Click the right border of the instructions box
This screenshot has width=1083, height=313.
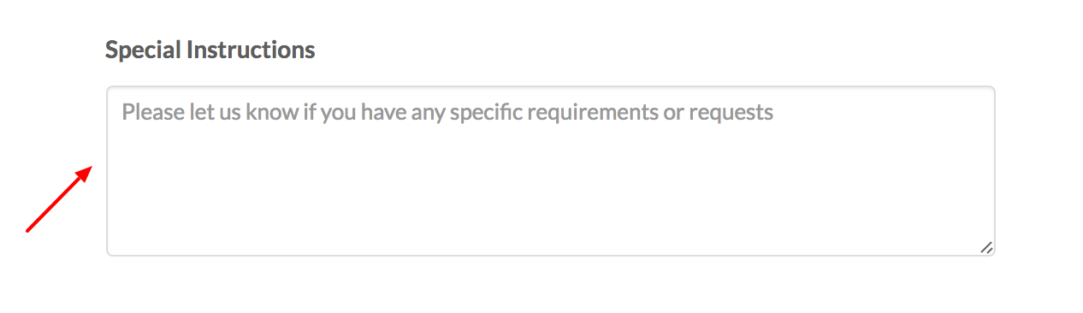coord(995,171)
